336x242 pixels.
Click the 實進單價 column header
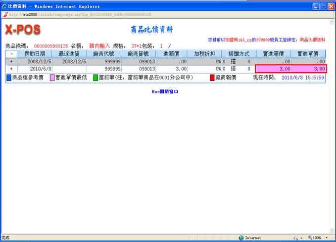pyautogui.click(x=309, y=53)
